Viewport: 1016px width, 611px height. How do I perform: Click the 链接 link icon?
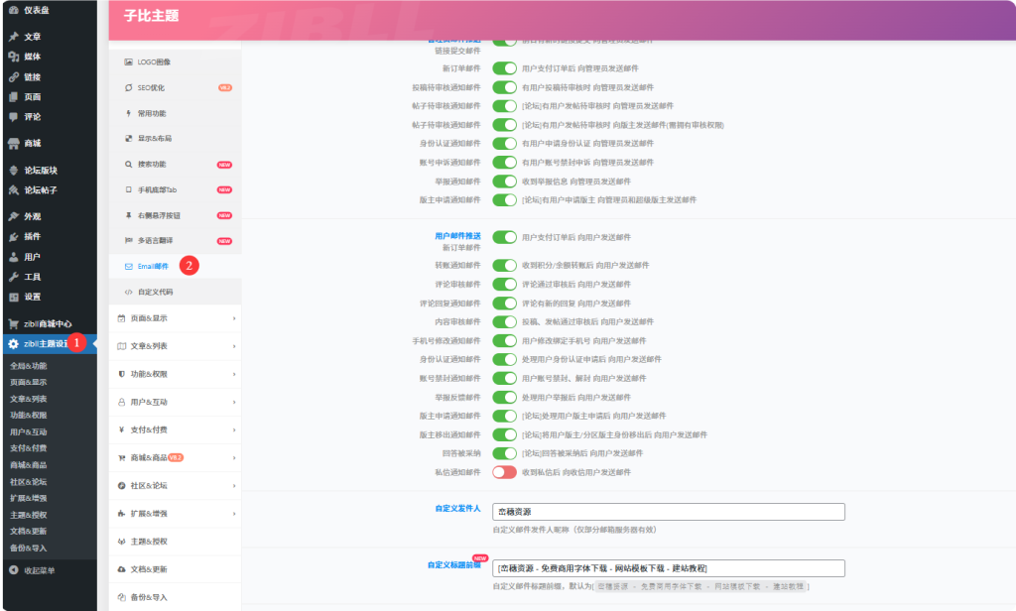[x=14, y=77]
